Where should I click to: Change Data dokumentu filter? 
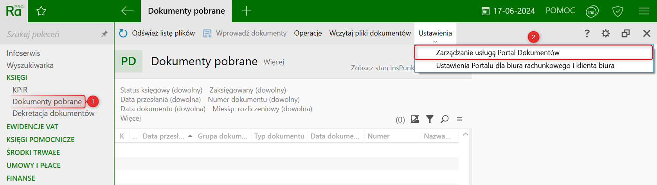click(x=163, y=109)
